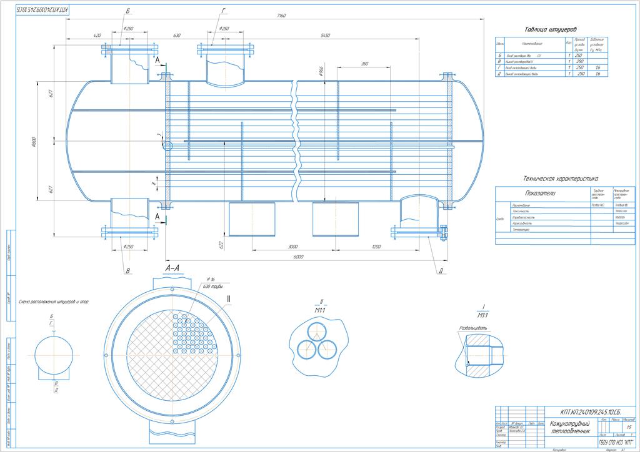Click the rotated drawing code in the corner frame

[42, 9]
